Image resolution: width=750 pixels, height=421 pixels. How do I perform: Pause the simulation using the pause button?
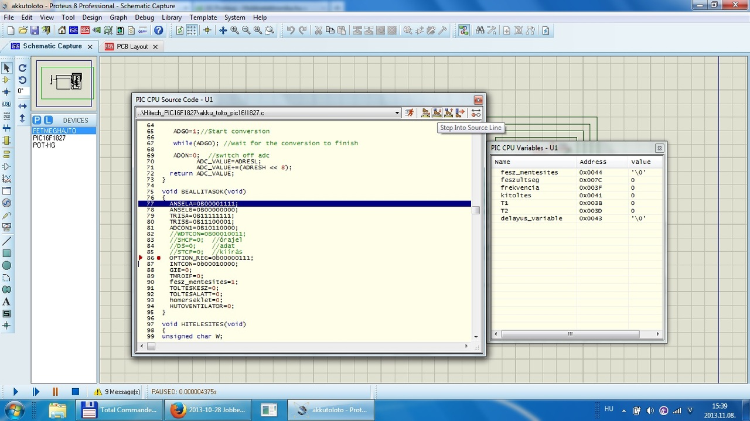tap(55, 392)
